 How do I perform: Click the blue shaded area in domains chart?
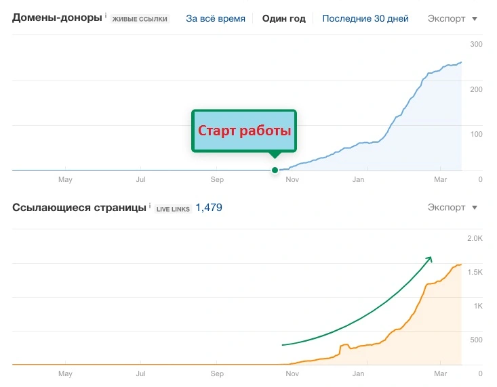pyautogui.click(x=434, y=135)
